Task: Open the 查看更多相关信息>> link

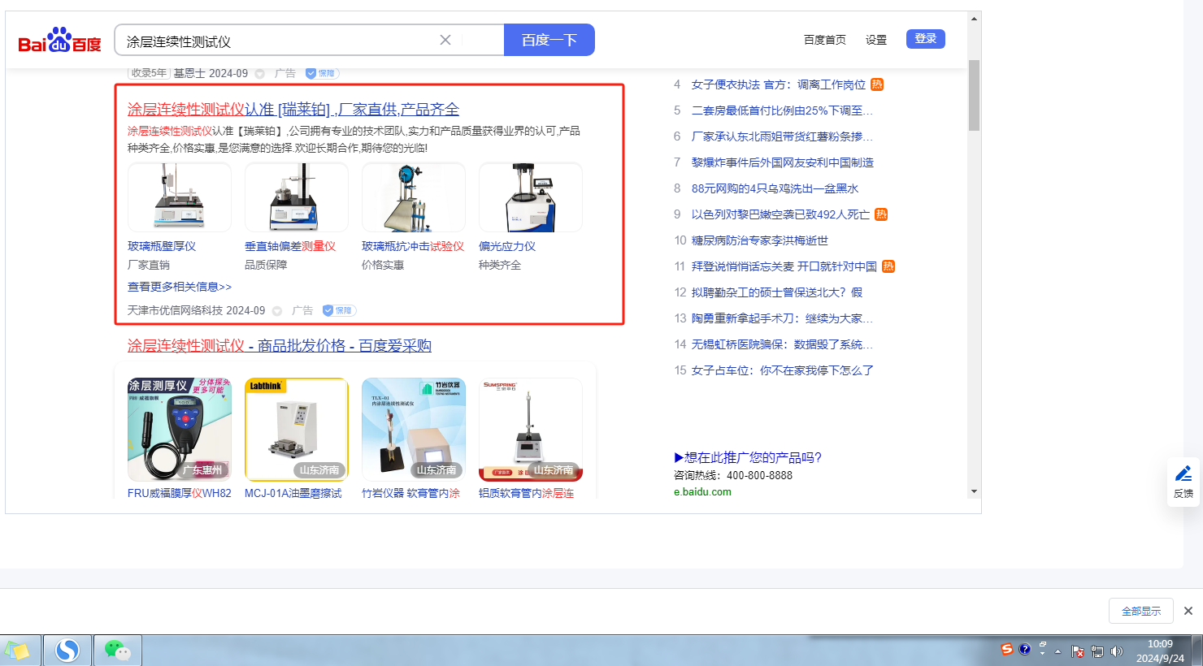Action: (180, 287)
